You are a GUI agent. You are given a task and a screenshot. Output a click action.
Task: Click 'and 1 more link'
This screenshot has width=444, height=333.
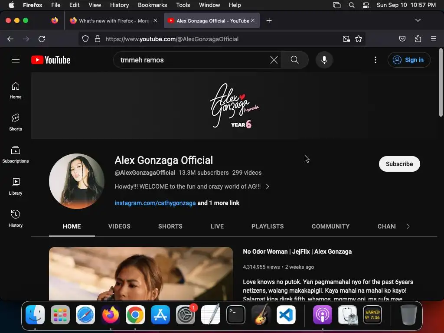click(219, 203)
